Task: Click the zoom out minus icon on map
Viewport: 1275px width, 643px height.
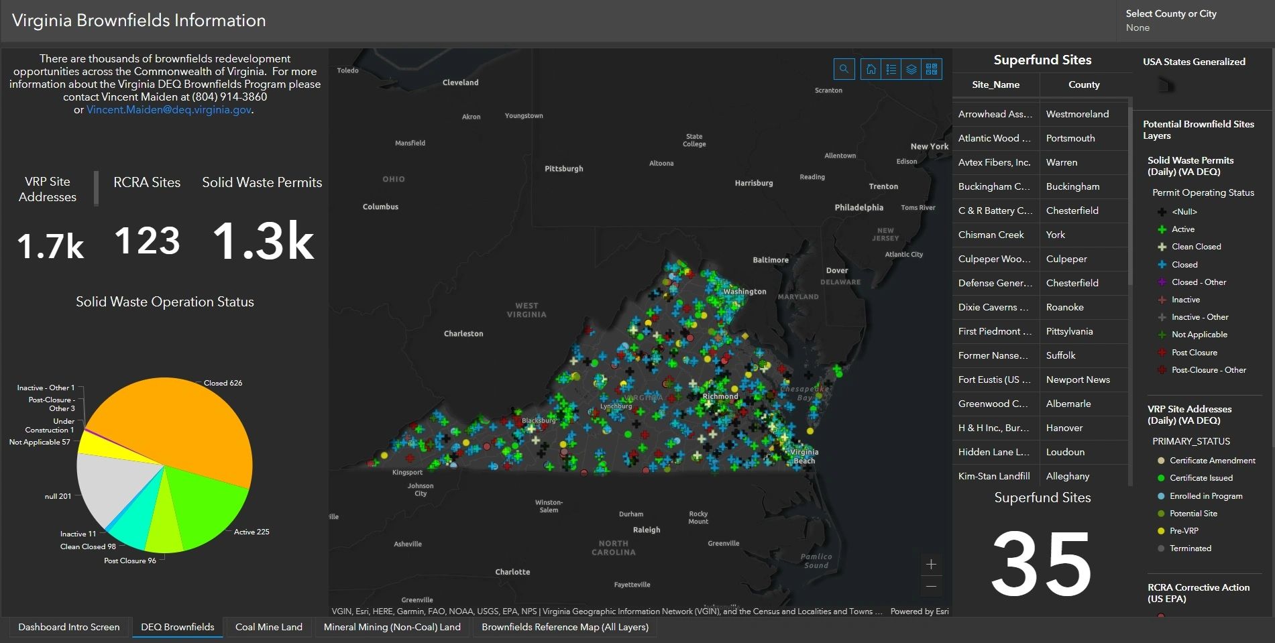Action: tap(931, 586)
